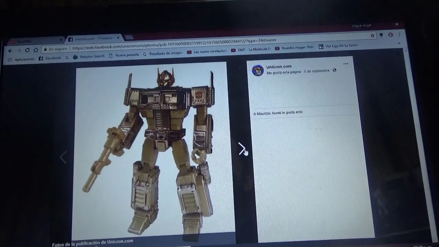View site security info via Es seguro padlock
The height and width of the screenshot is (247, 439).
[x=55, y=49]
